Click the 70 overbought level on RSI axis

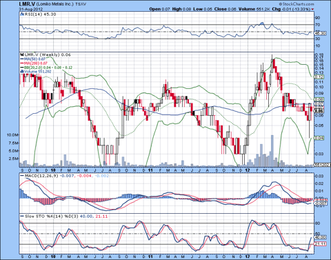[318, 25]
